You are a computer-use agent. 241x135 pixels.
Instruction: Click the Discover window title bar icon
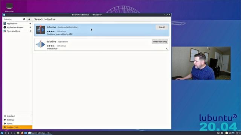[x=4, y=15]
